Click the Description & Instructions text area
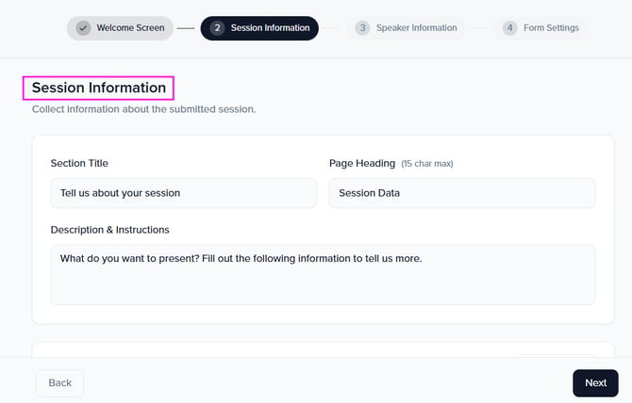This screenshot has width=632, height=403. tap(323, 274)
